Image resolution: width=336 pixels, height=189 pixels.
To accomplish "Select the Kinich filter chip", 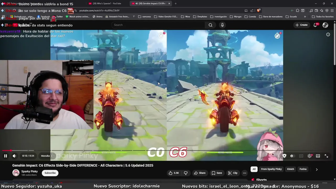I will tap(291, 169).
